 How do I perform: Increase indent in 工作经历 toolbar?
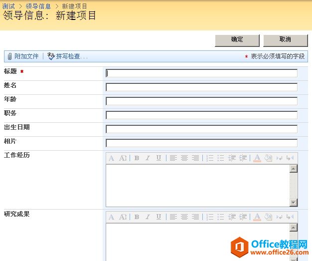(x=243, y=158)
